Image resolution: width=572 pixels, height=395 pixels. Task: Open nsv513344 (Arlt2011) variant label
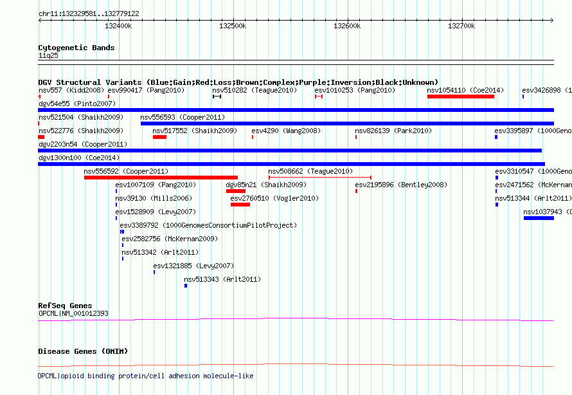pyautogui.click(x=533, y=198)
